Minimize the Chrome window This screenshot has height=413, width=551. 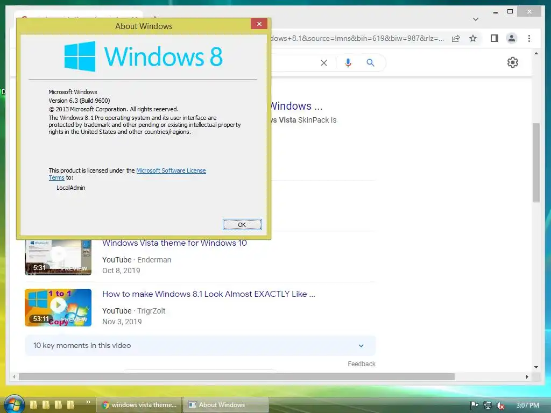[496, 12]
